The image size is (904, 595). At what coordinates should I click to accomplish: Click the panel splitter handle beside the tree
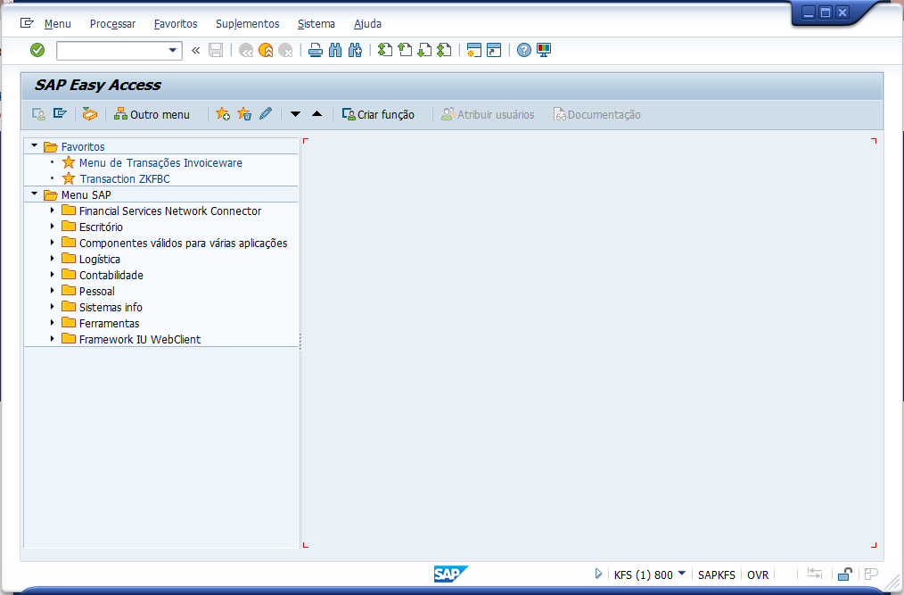point(300,342)
